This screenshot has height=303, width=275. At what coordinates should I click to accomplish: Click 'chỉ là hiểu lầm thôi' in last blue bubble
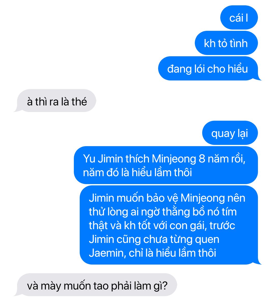172,253
